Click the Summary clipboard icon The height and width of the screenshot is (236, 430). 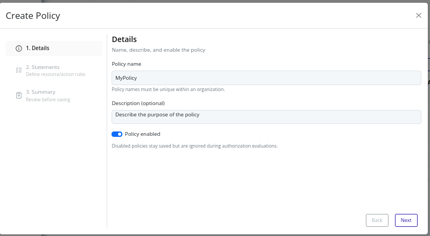point(19,95)
